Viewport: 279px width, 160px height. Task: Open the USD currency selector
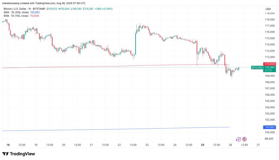point(268,9)
